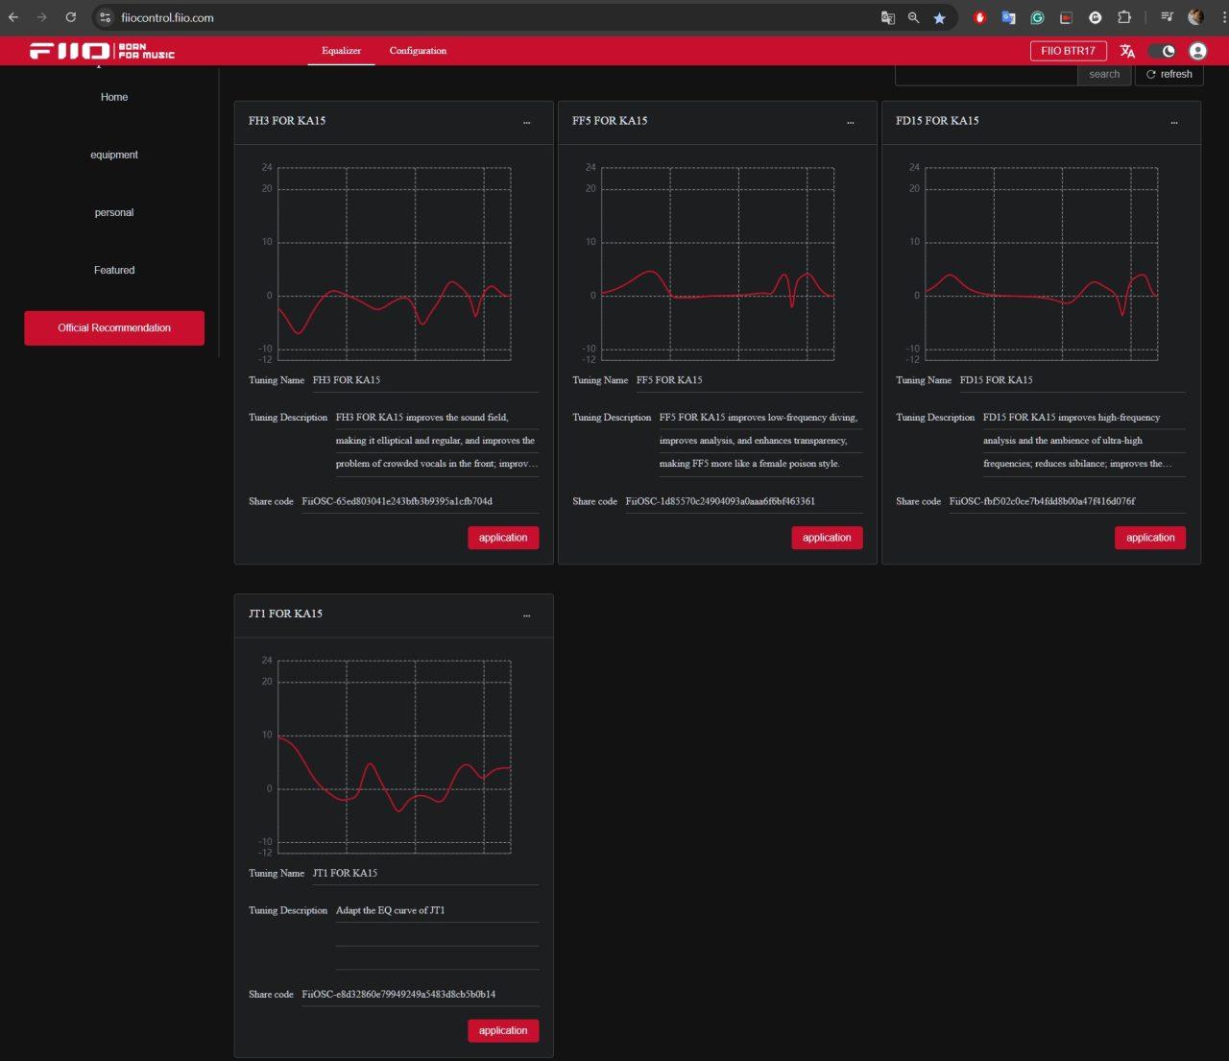Open the JT1 FOR KA15 more options menu

(x=526, y=615)
